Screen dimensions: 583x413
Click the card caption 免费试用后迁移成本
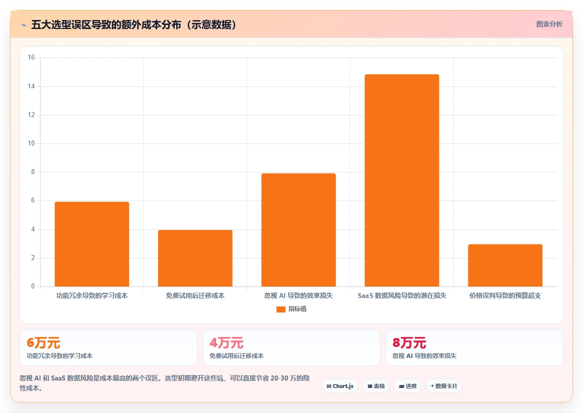tap(237, 356)
